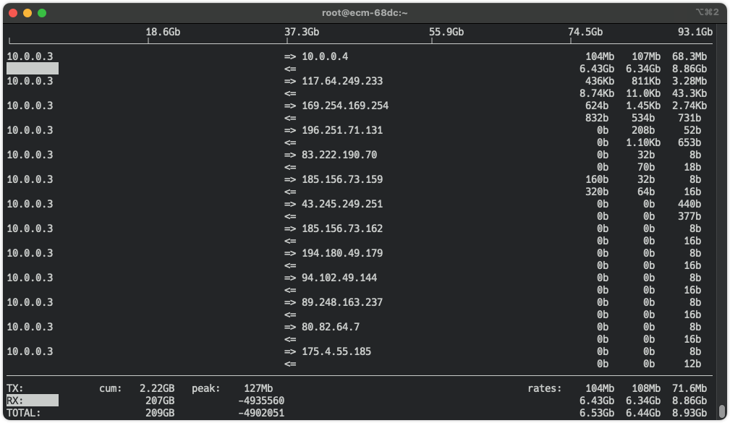730x423 pixels.
Task: Click the highlighted RX: label
Action: [x=33, y=401]
